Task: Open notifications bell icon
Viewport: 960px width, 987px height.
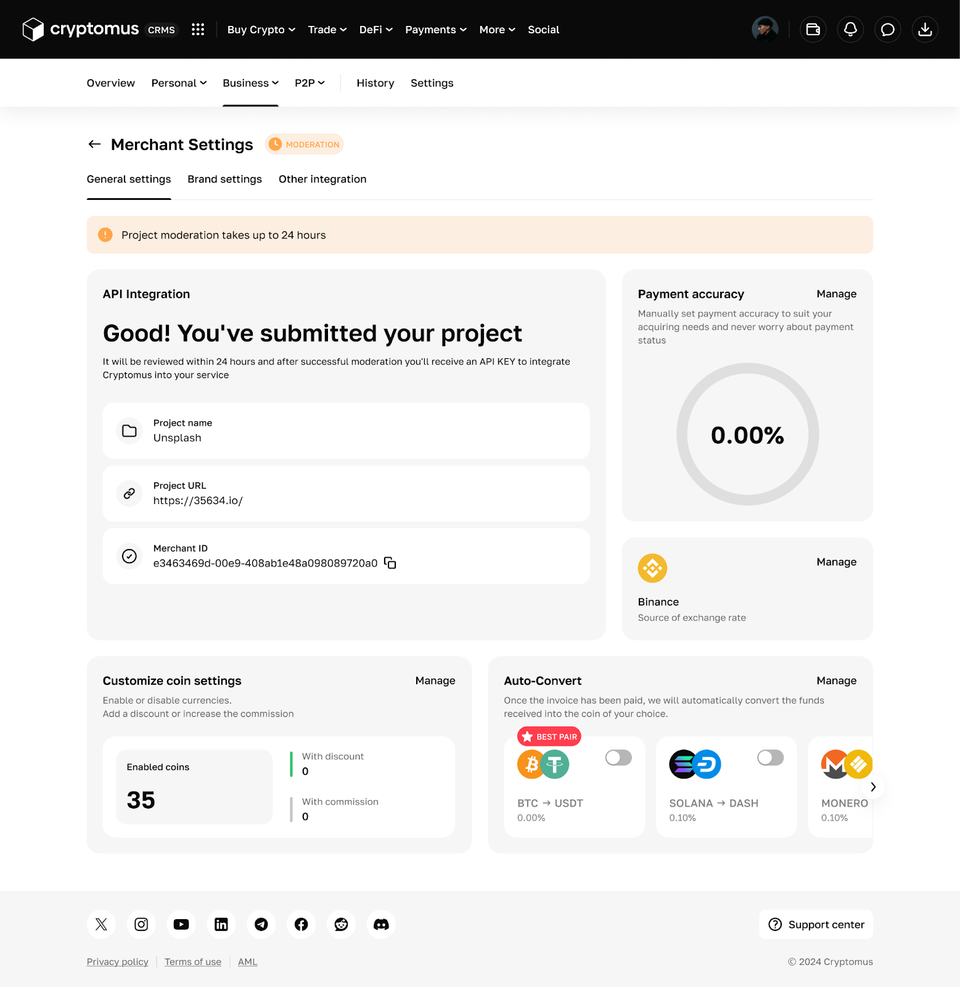Action: (x=850, y=30)
